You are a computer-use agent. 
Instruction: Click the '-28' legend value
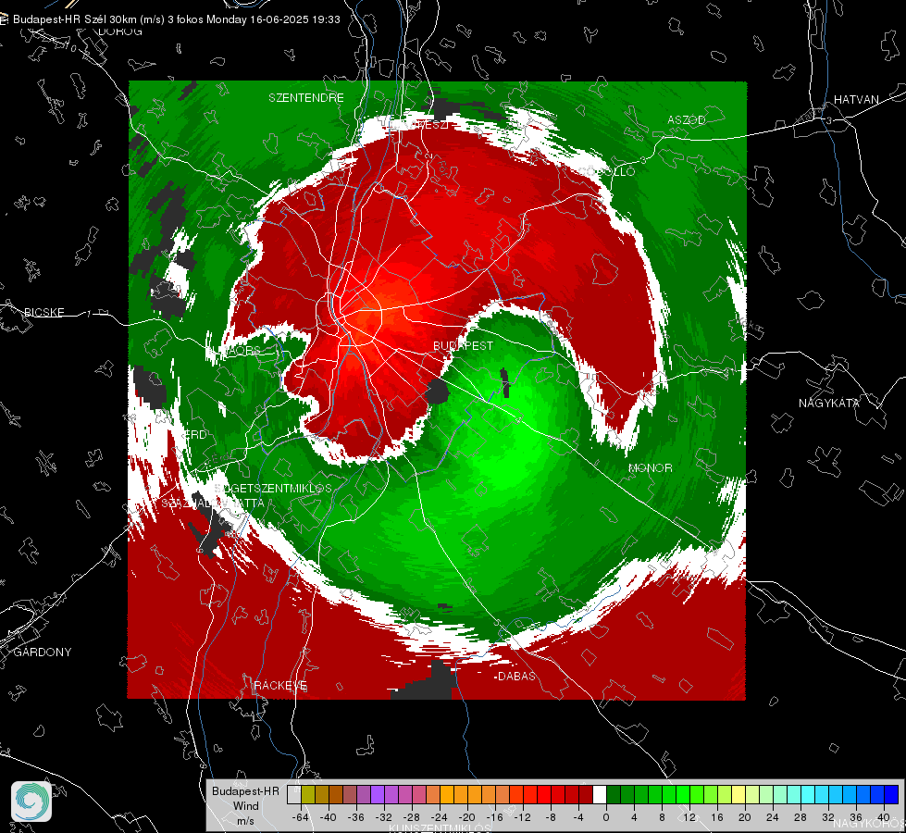click(x=412, y=817)
